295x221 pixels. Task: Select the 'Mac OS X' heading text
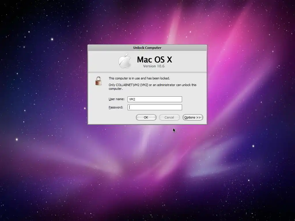[154, 60]
